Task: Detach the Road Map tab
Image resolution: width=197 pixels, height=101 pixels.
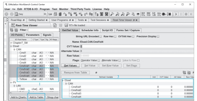Action: pyautogui.click(x=24, y=20)
